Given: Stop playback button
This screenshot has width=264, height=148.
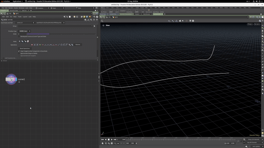Looking at the screenshot, I should pyautogui.click(x=109, y=139).
